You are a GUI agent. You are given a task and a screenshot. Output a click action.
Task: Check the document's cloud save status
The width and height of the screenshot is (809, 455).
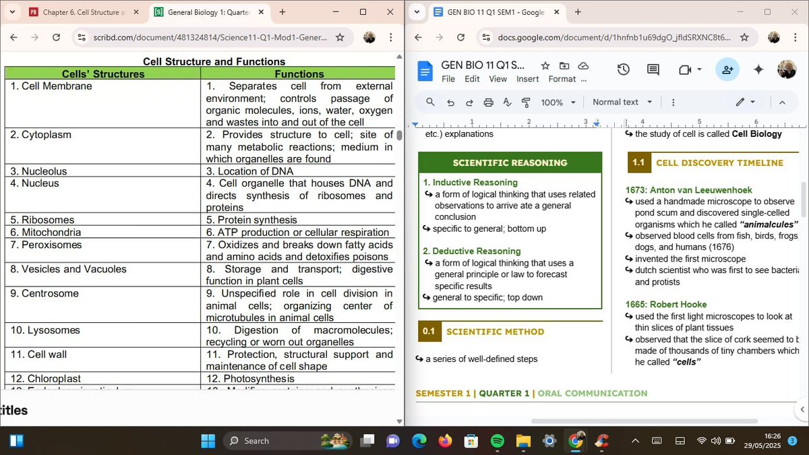point(583,65)
